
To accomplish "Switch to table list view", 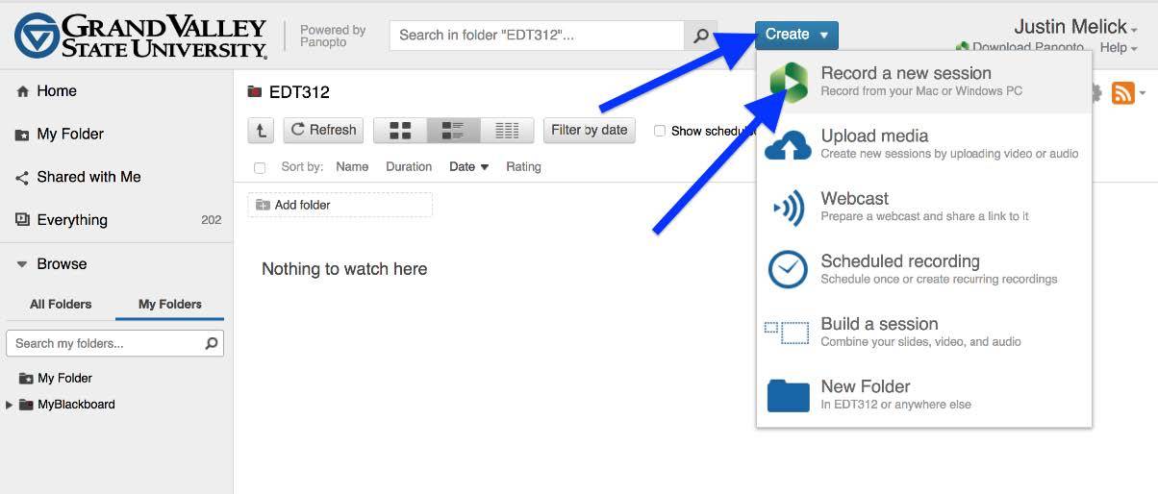I will [x=507, y=131].
